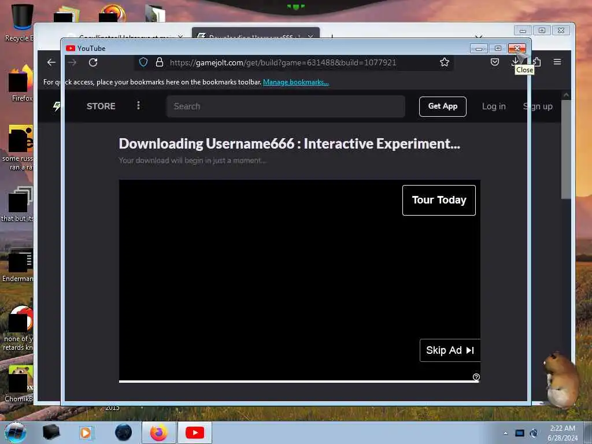Open Firefox from the taskbar
The width and height of the screenshot is (592, 444).
coord(159,432)
